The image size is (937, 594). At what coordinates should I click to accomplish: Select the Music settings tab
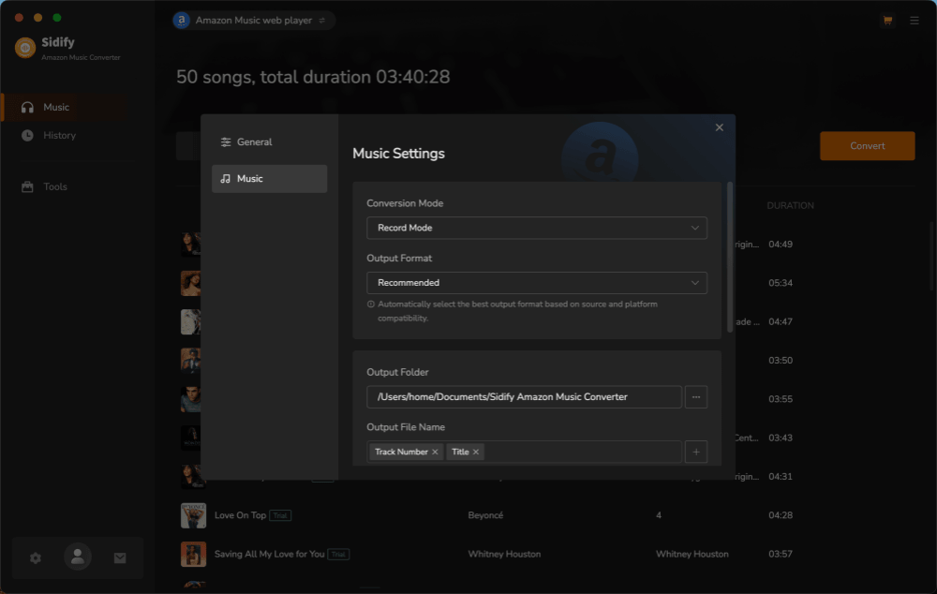(269, 179)
